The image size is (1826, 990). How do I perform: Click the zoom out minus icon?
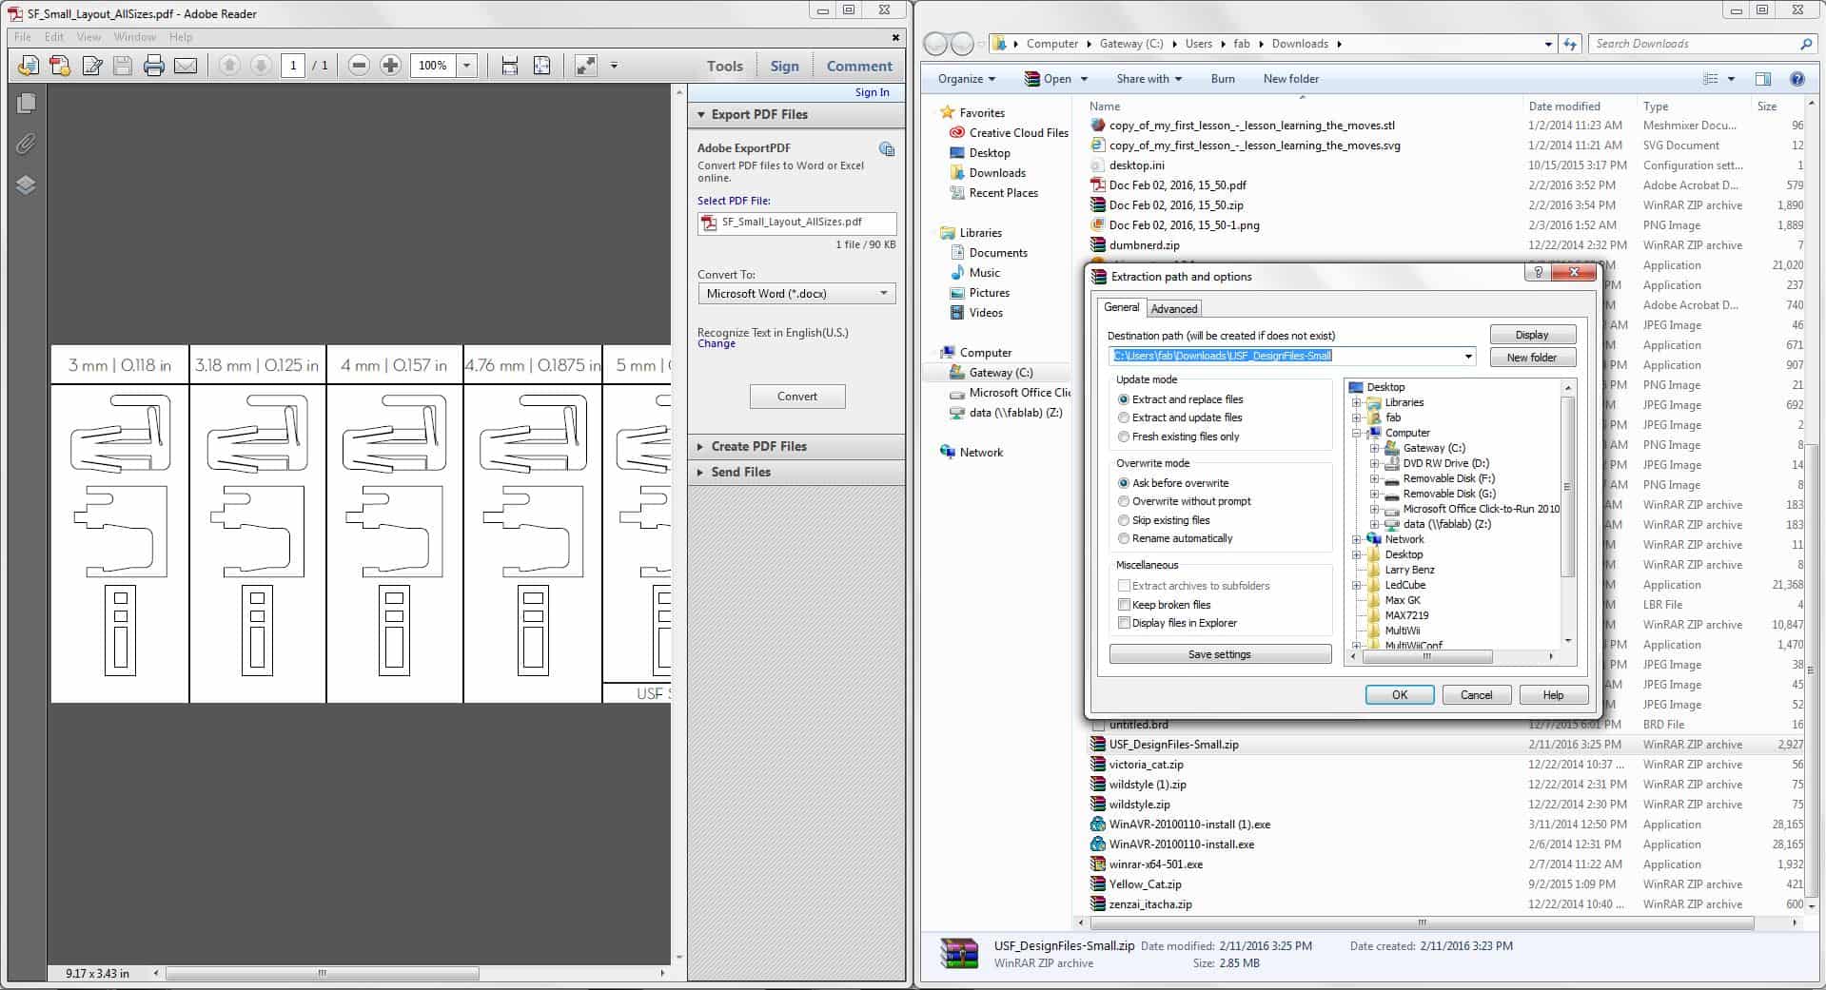pyautogui.click(x=359, y=66)
